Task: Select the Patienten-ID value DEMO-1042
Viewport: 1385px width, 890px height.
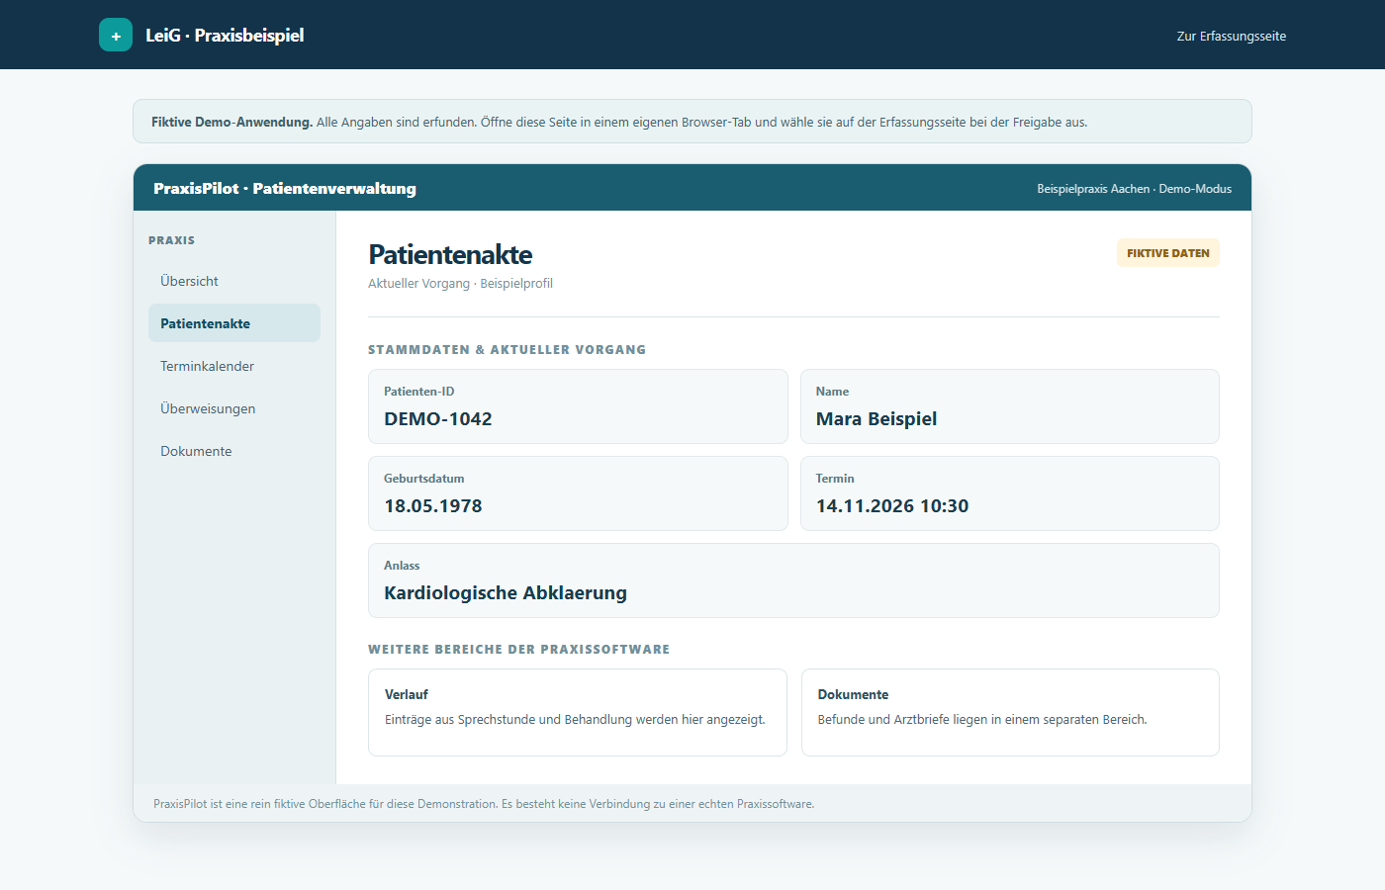Action: (x=438, y=419)
